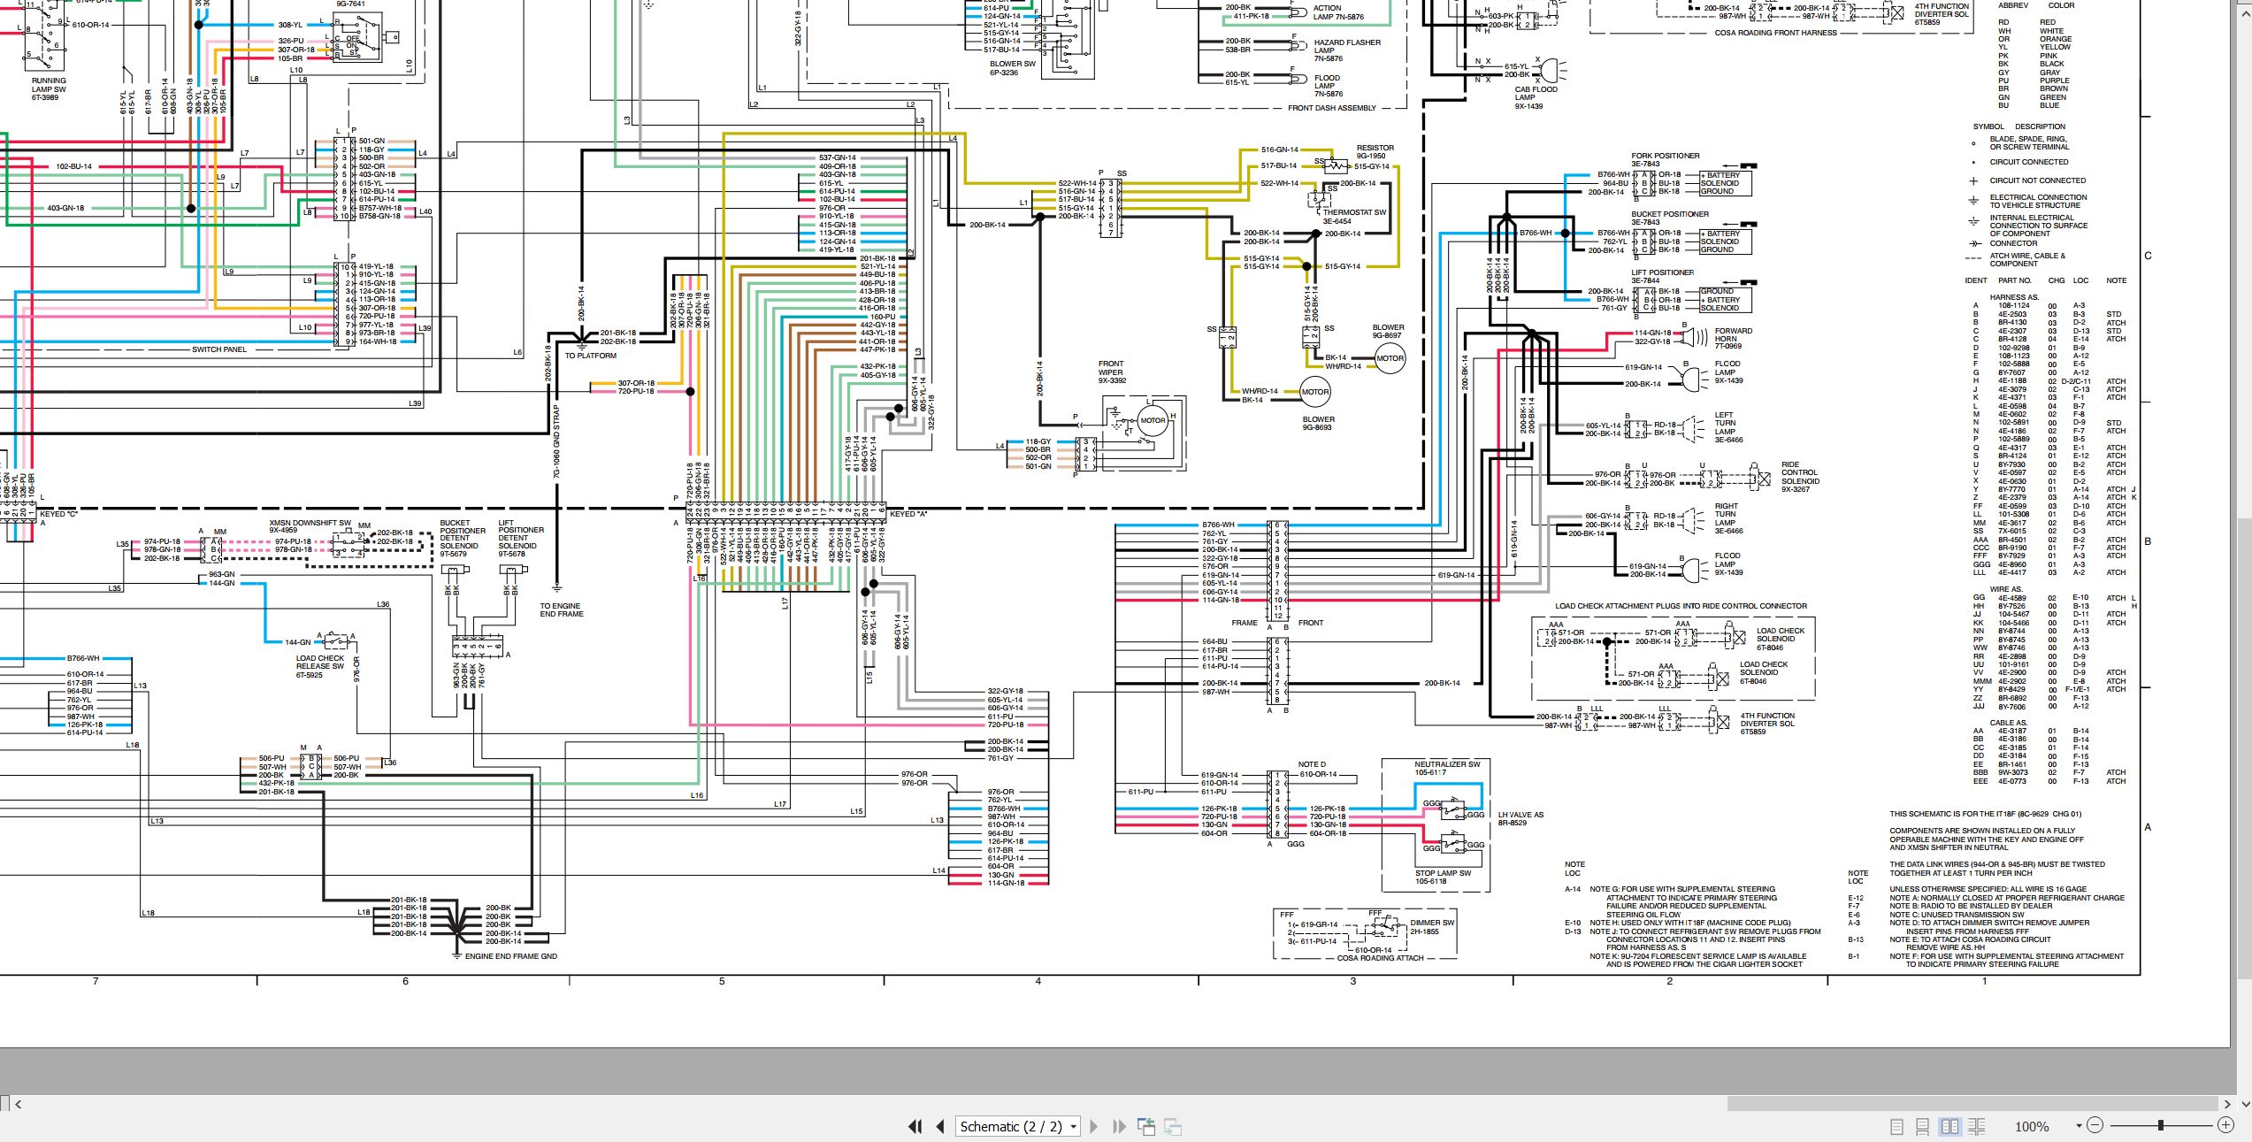Click the THERMOSTAT SW label

(1354, 212)
